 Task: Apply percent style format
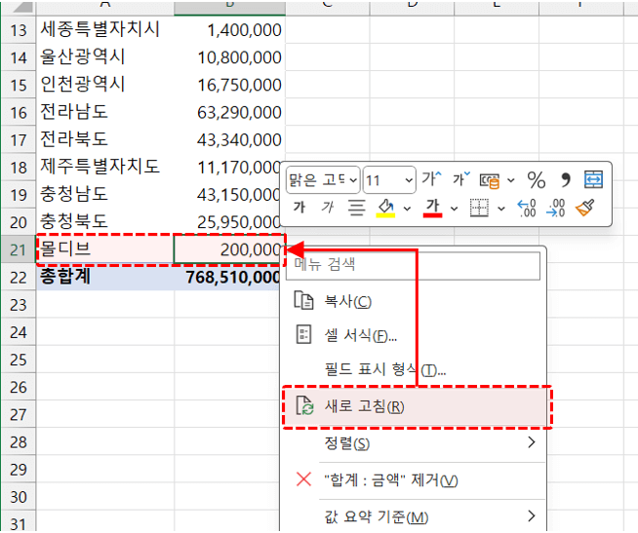click(x=536, y=179)
